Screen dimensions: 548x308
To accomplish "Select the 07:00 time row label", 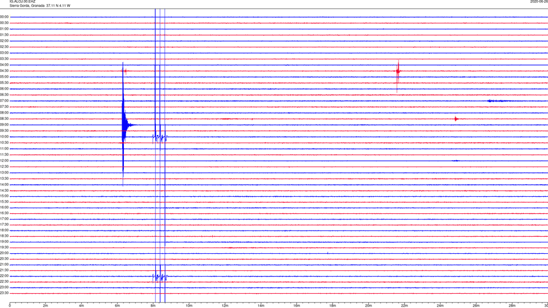I will point(5,100).
